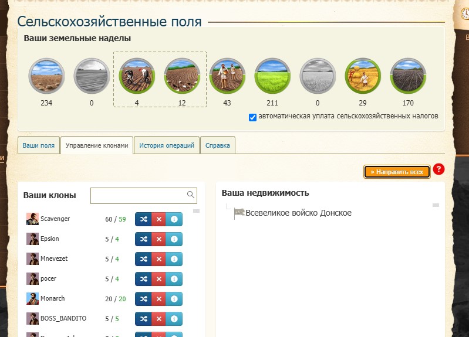Click the red X icon for Epsion

coord(158,239)
